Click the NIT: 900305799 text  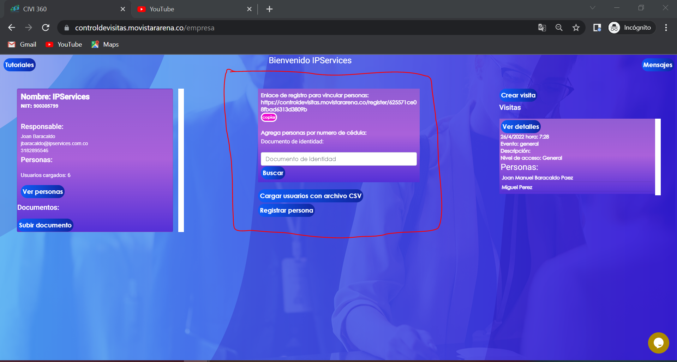tap(40, 106)
